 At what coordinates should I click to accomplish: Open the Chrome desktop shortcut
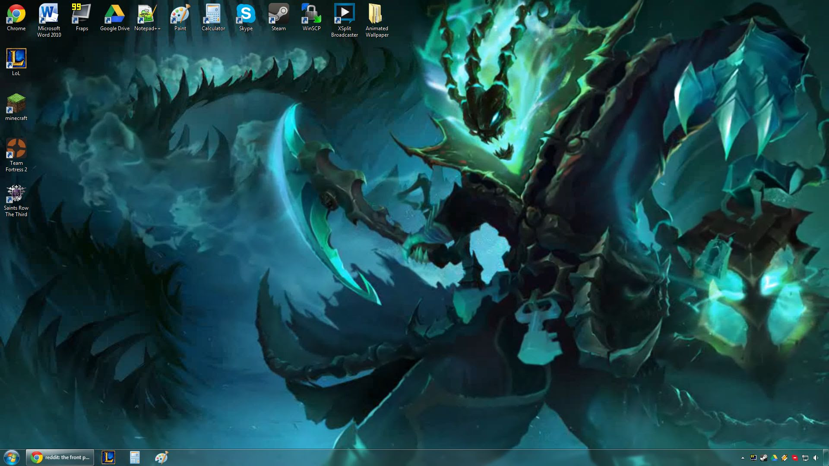click(16, 18)
